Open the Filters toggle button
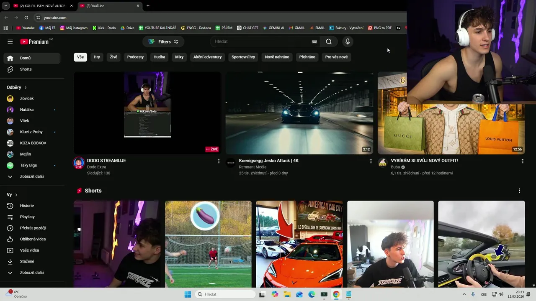536x301 pixels. (163, 41)
